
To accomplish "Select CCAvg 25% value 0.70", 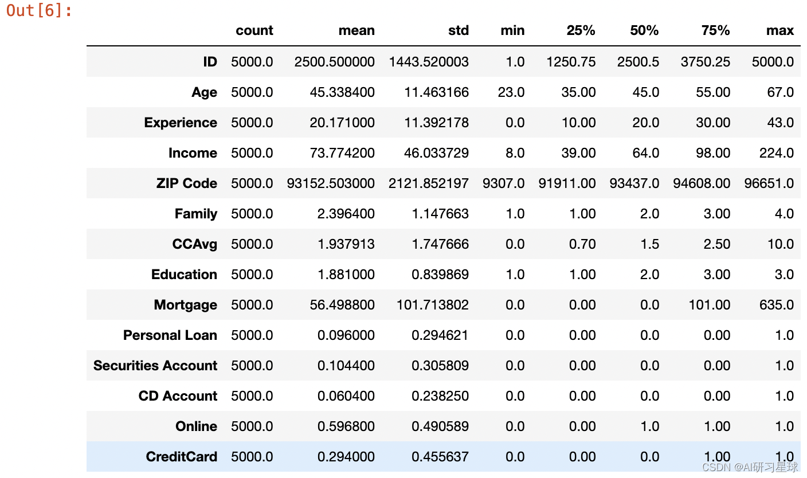I will (x=582, y=244).
